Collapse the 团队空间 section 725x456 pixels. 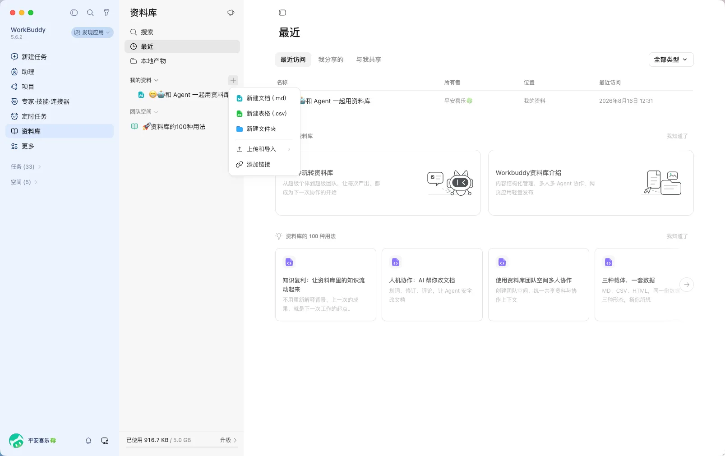coord(144,112)
